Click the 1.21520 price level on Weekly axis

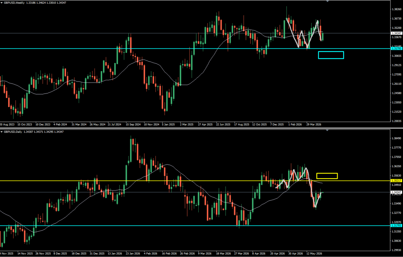[x=396, y=112]
